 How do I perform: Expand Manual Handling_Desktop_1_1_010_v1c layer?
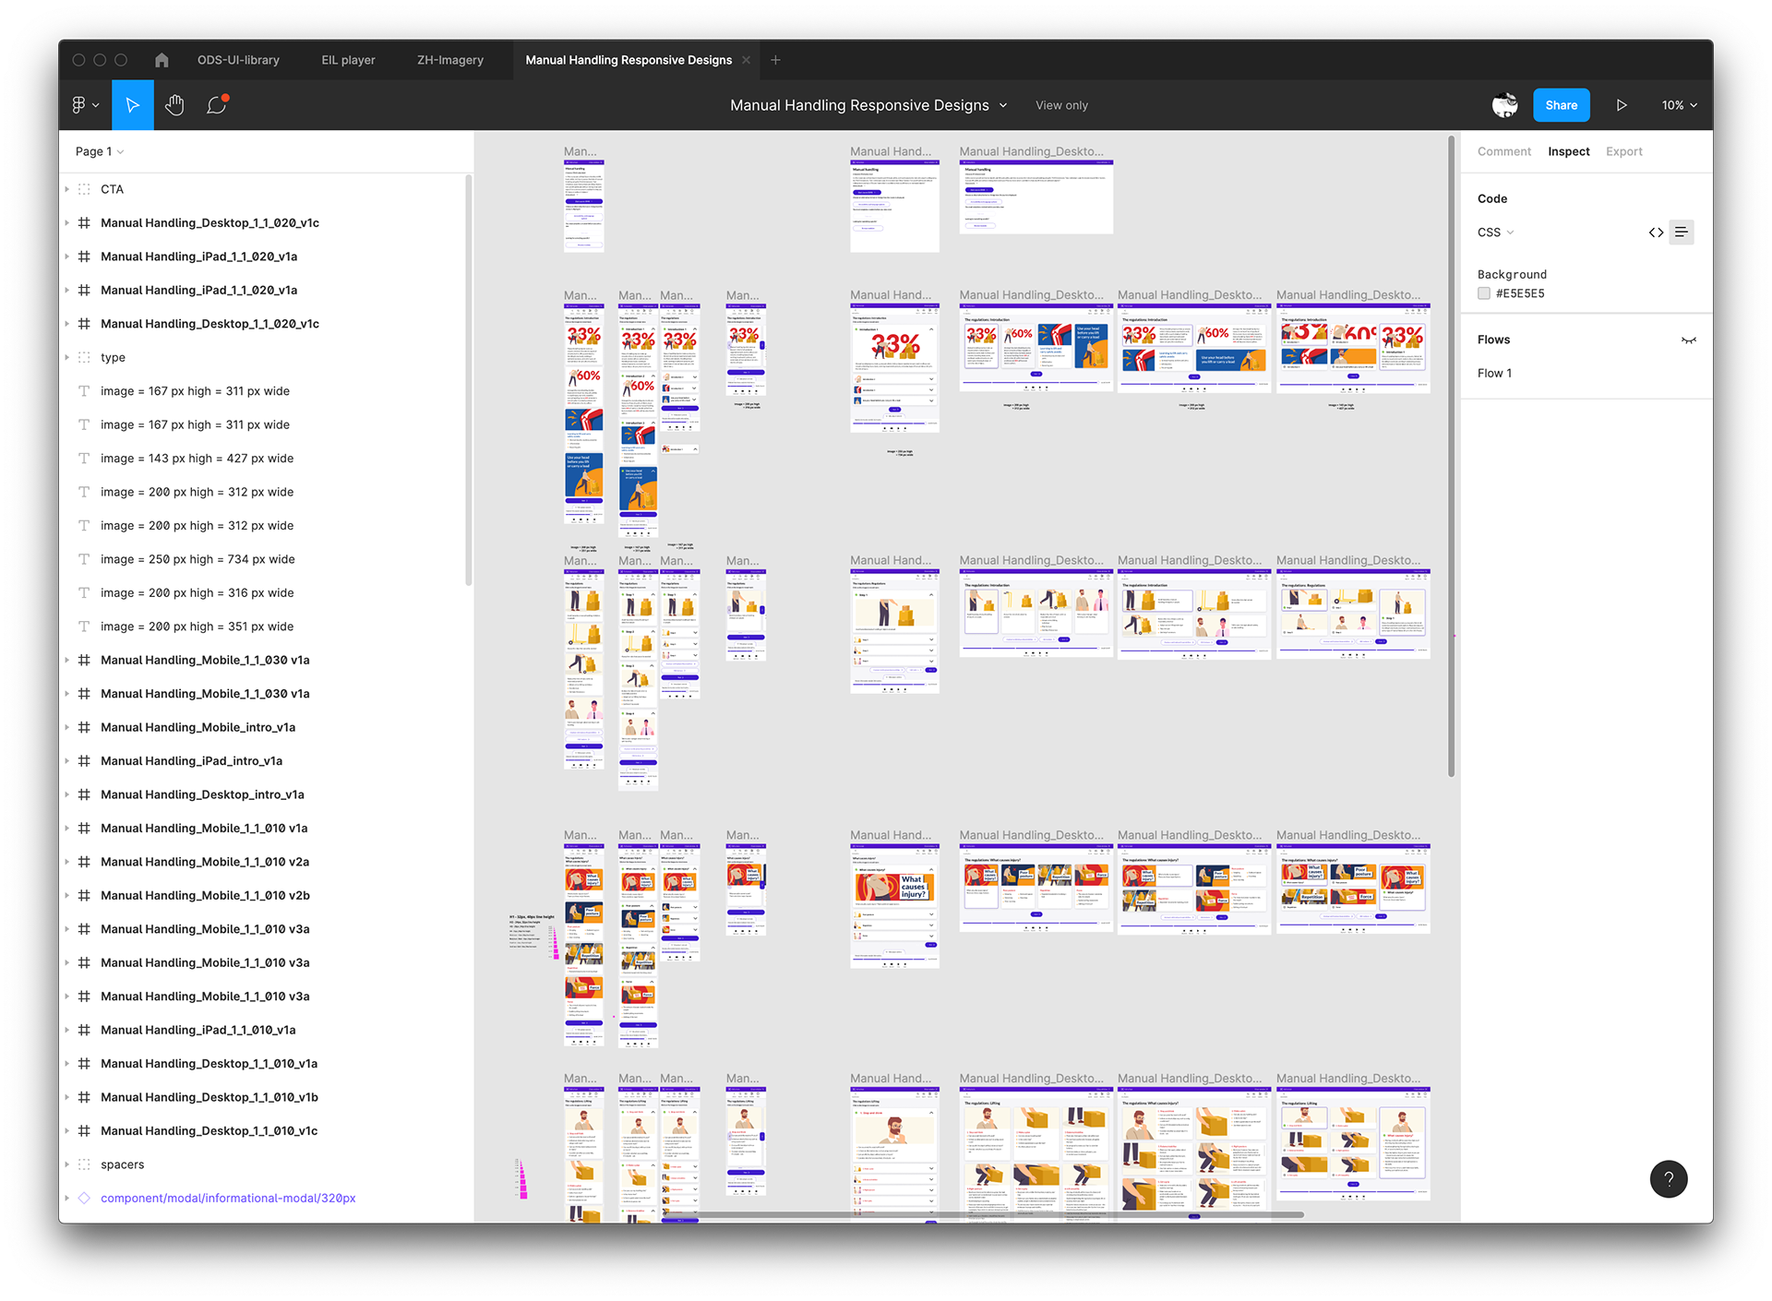click(x=67, y=1130)
